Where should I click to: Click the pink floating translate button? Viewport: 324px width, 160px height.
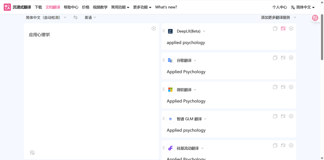(x=315, y=18)
